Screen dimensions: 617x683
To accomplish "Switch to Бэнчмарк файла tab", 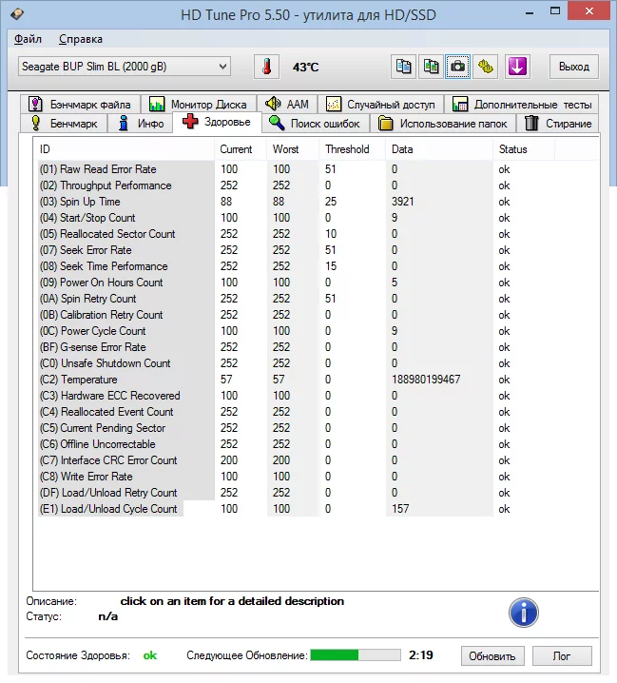I will (x=80, y=104).
